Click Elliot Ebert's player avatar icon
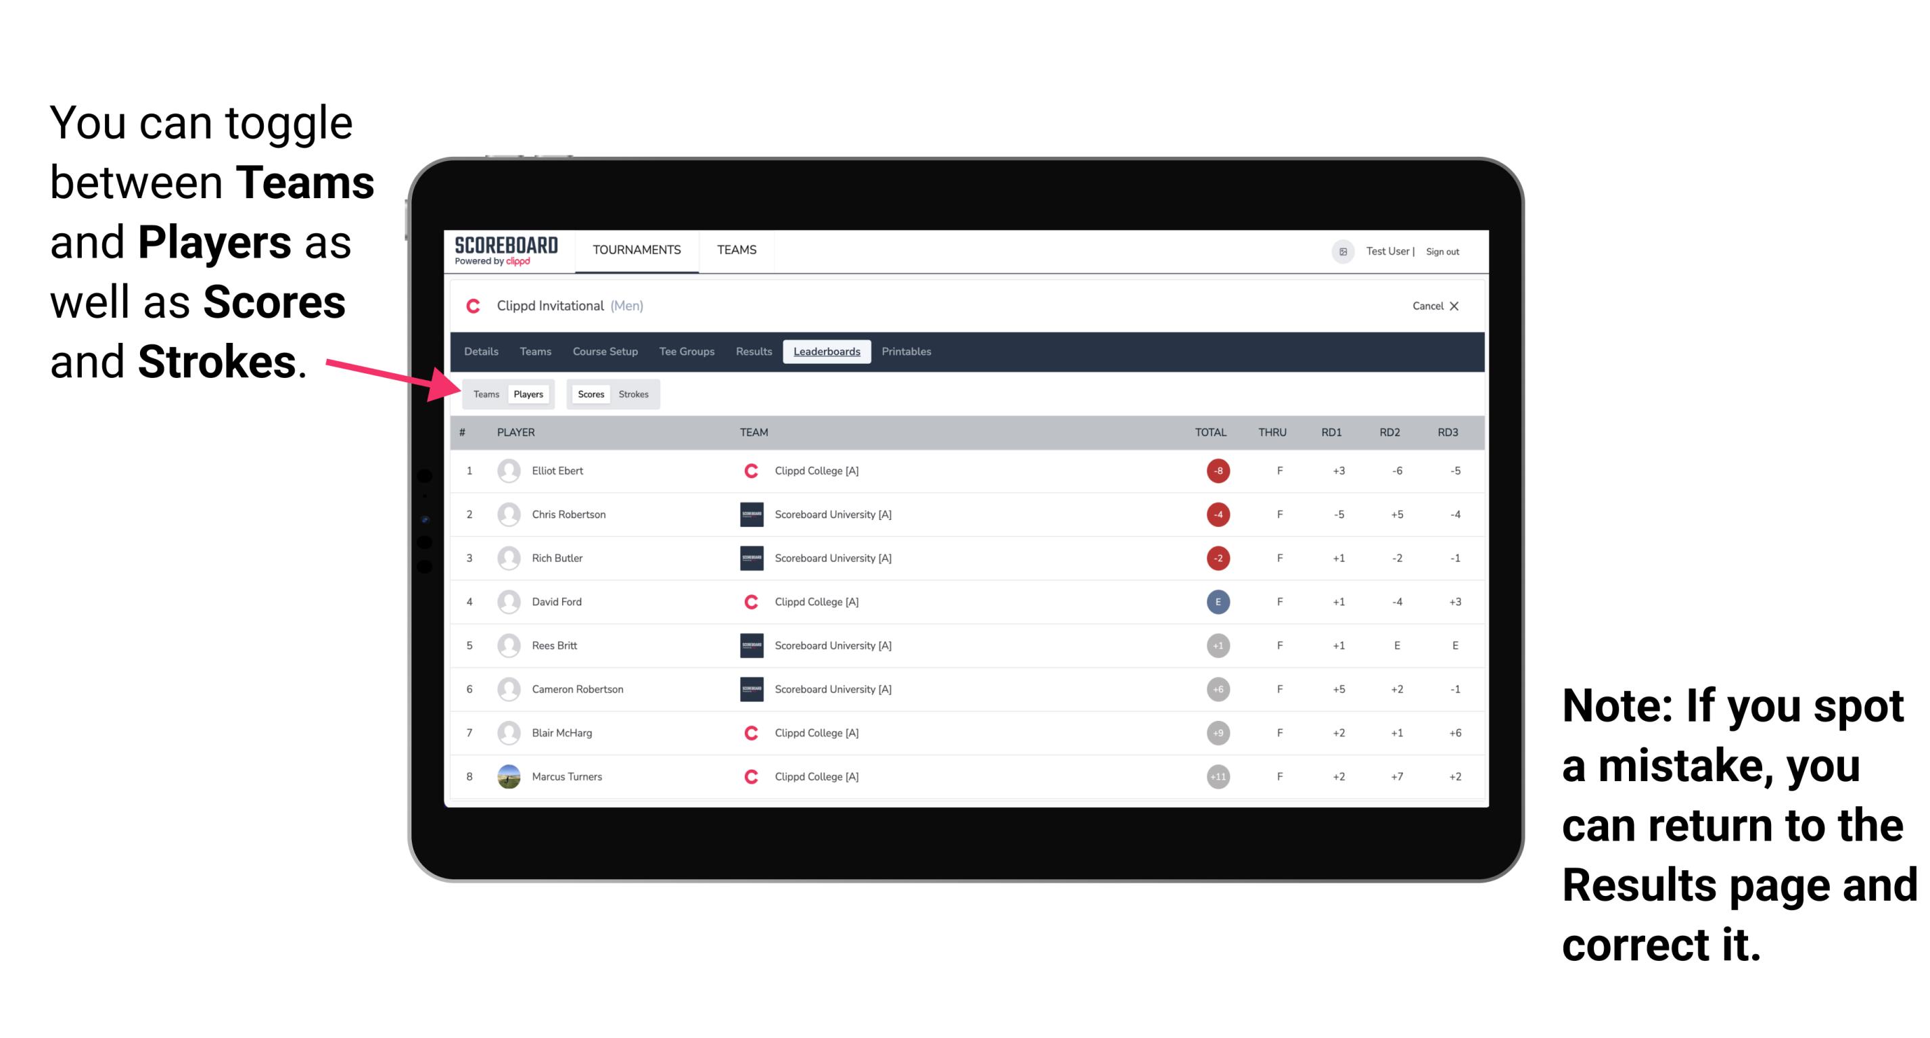 [507, 471]
